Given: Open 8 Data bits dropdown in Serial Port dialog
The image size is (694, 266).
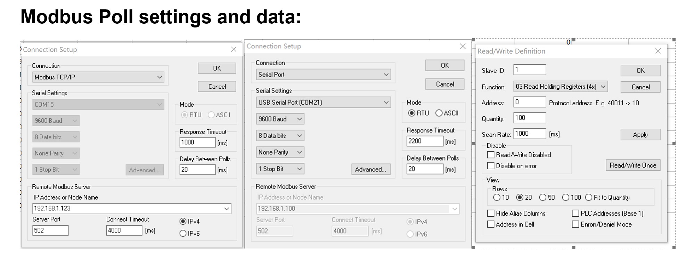Looking at the screenshot, I should [280, 136].
